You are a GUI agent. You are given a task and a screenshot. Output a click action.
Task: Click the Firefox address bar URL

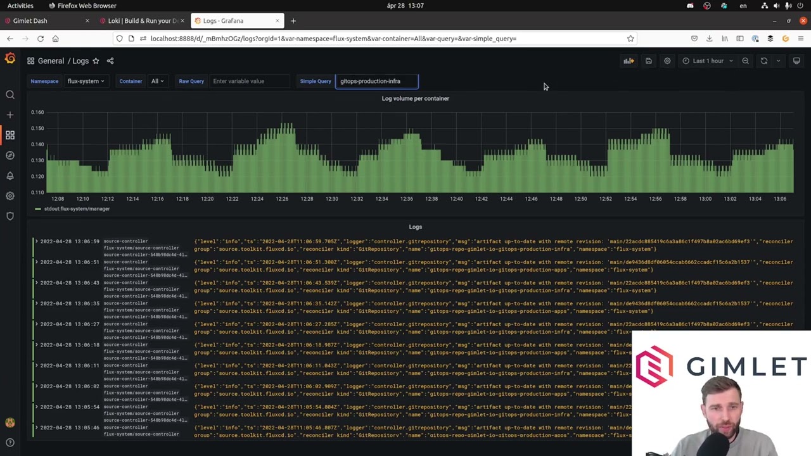333,39
